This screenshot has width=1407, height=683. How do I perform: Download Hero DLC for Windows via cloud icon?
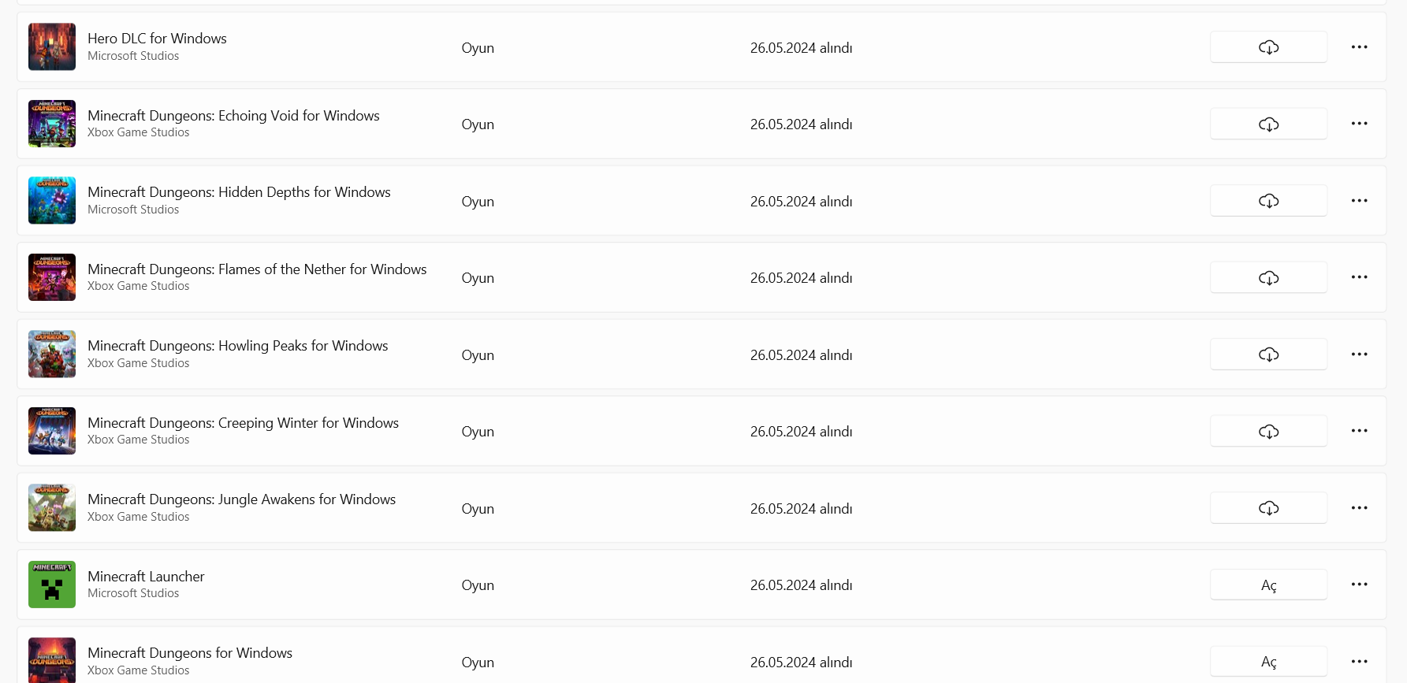pos(1268,47)
